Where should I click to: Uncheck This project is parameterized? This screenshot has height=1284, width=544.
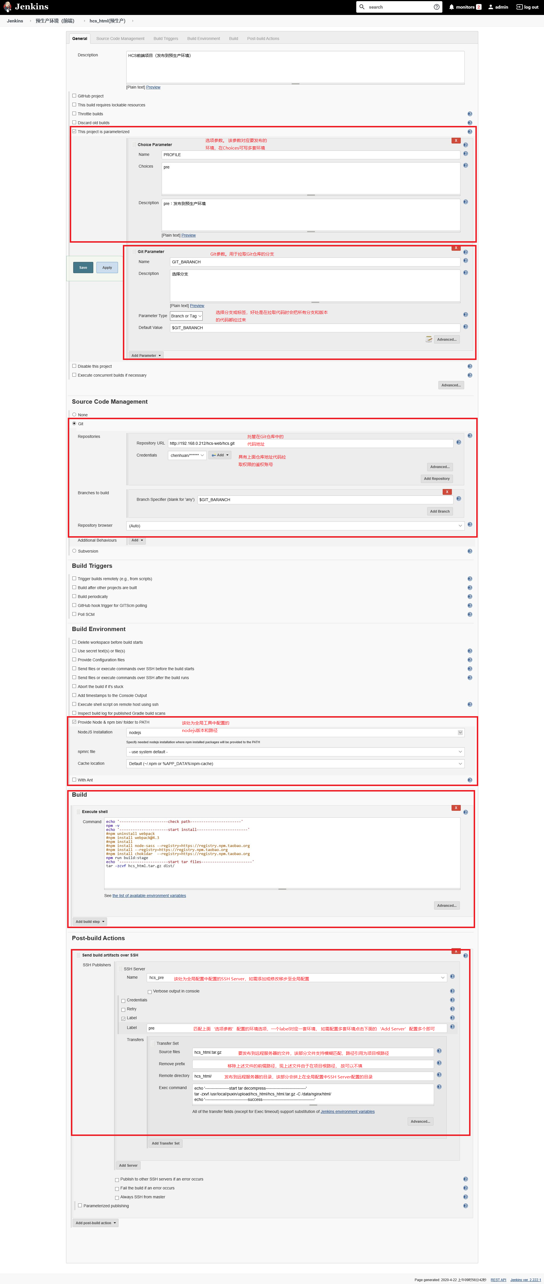click(x=74, y=132)
